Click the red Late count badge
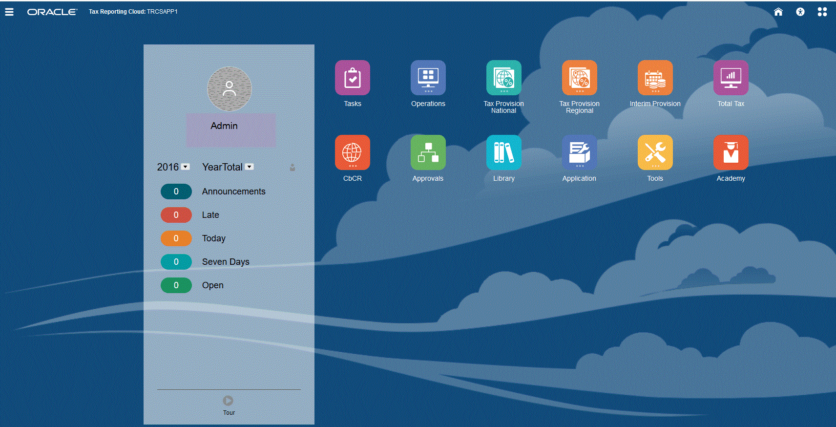The height and width of the screenshot is (427, 836). [x=176, y=215]
